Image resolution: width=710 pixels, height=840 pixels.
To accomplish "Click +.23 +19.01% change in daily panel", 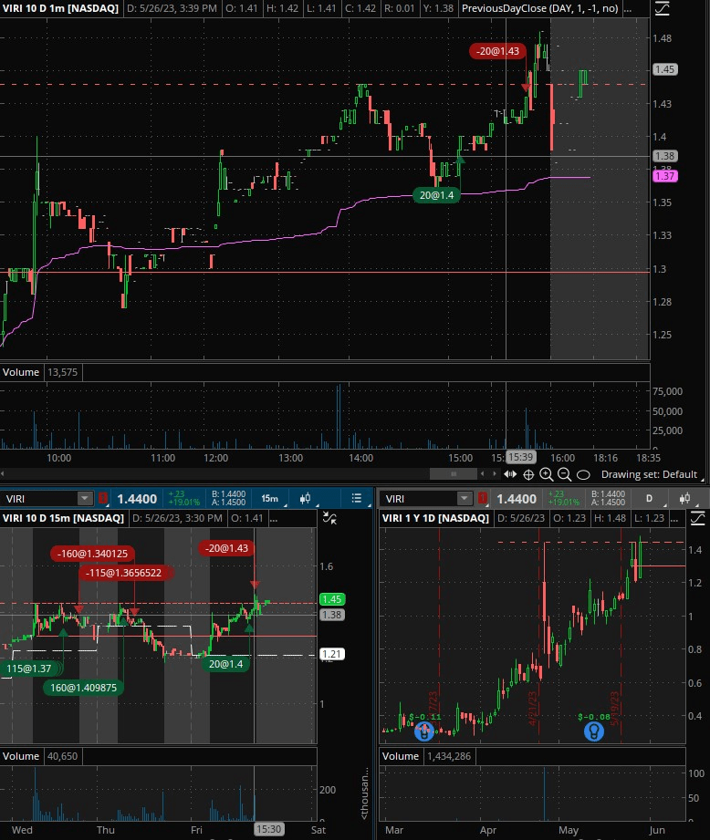I will click(563, 498).
